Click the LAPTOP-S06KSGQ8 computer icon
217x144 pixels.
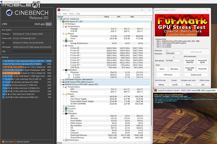(x=61, y=19)
